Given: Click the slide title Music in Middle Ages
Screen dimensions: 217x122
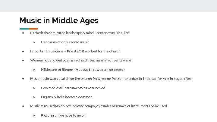Looking at the screenshot, I should click(x=59, y=20).
